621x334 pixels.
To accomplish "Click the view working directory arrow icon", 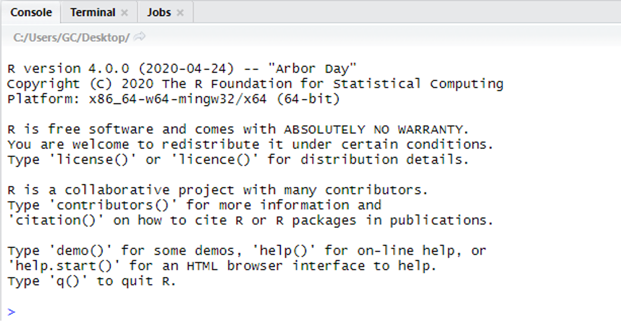I will point(140,37).
